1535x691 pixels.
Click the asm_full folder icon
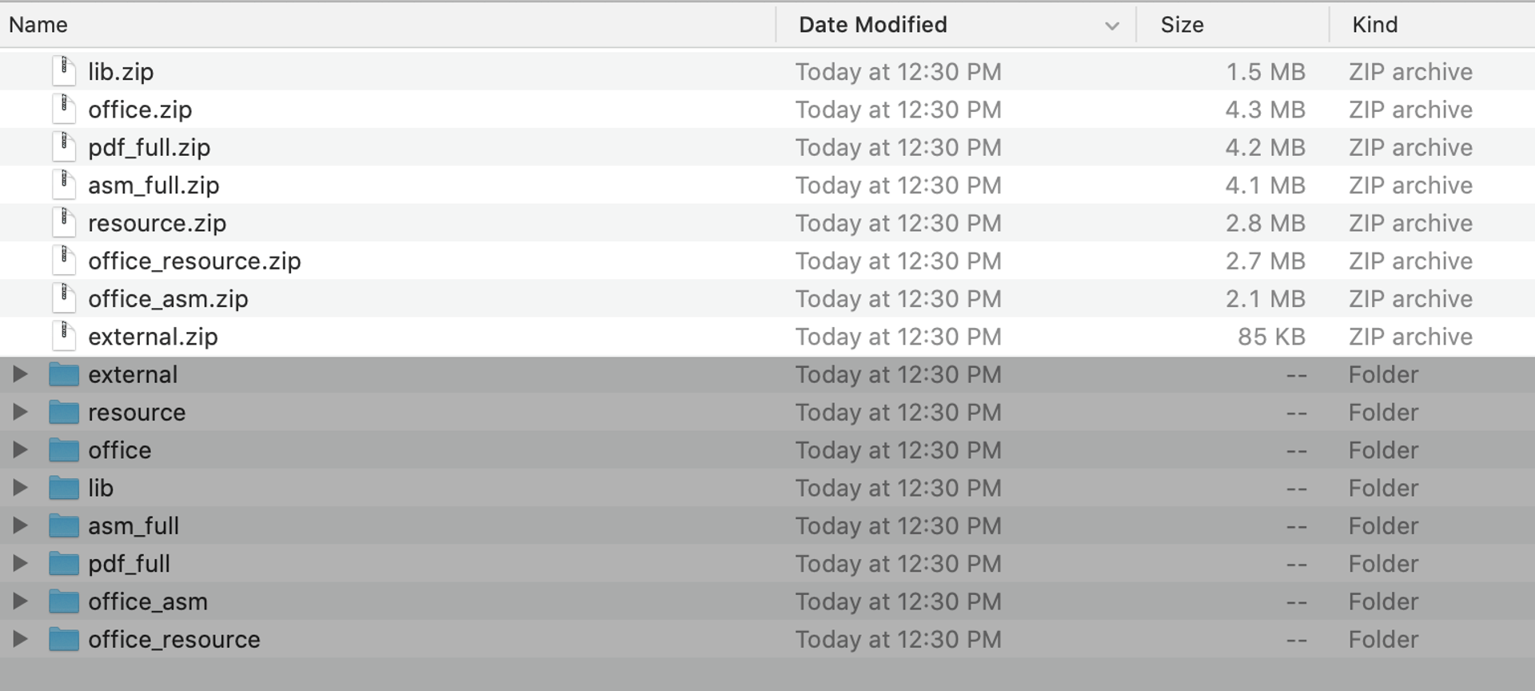tap(64, 525)
